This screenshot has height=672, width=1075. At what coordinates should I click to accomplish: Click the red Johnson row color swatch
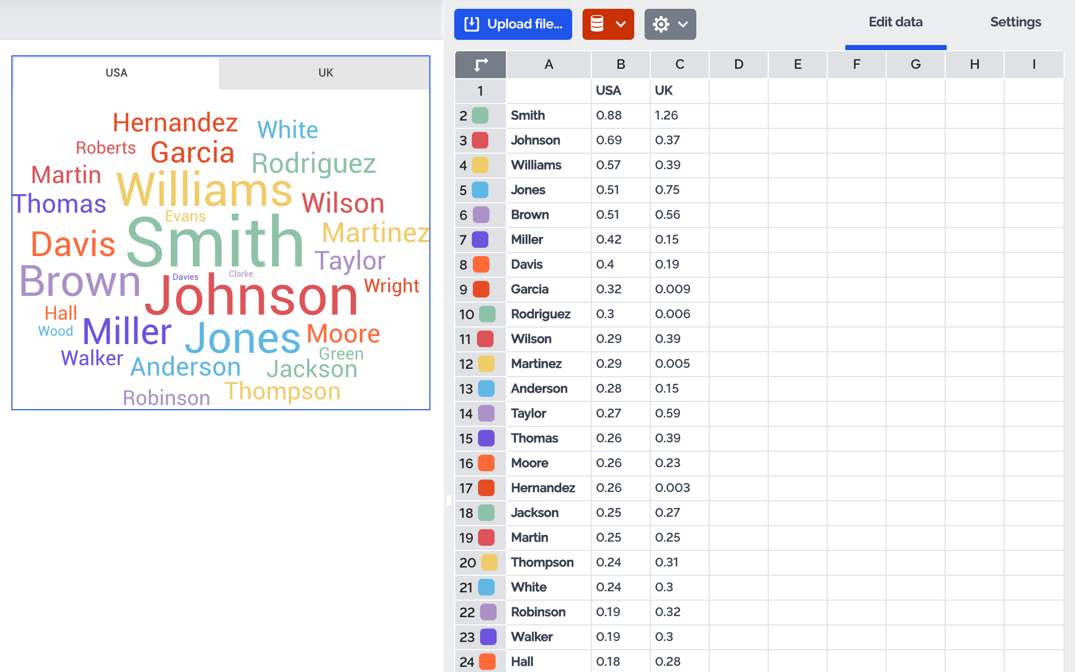480,140
